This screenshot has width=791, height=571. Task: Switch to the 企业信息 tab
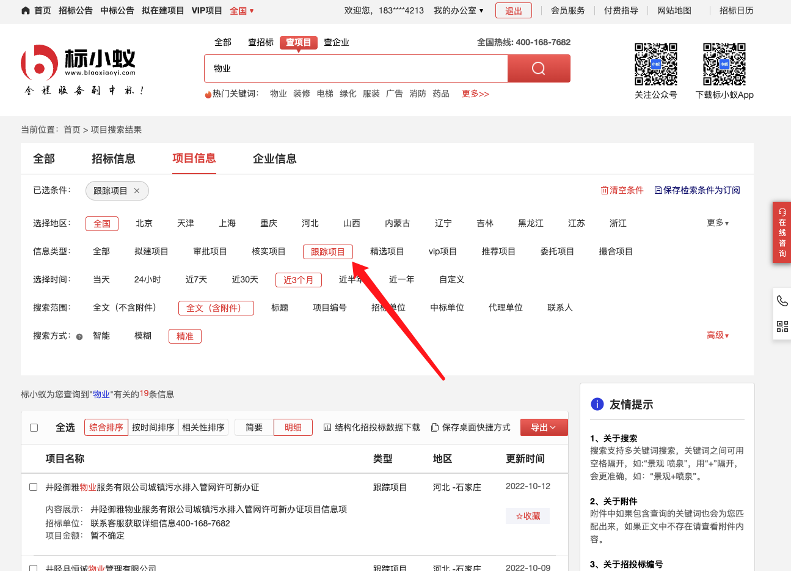pos(274,159)
